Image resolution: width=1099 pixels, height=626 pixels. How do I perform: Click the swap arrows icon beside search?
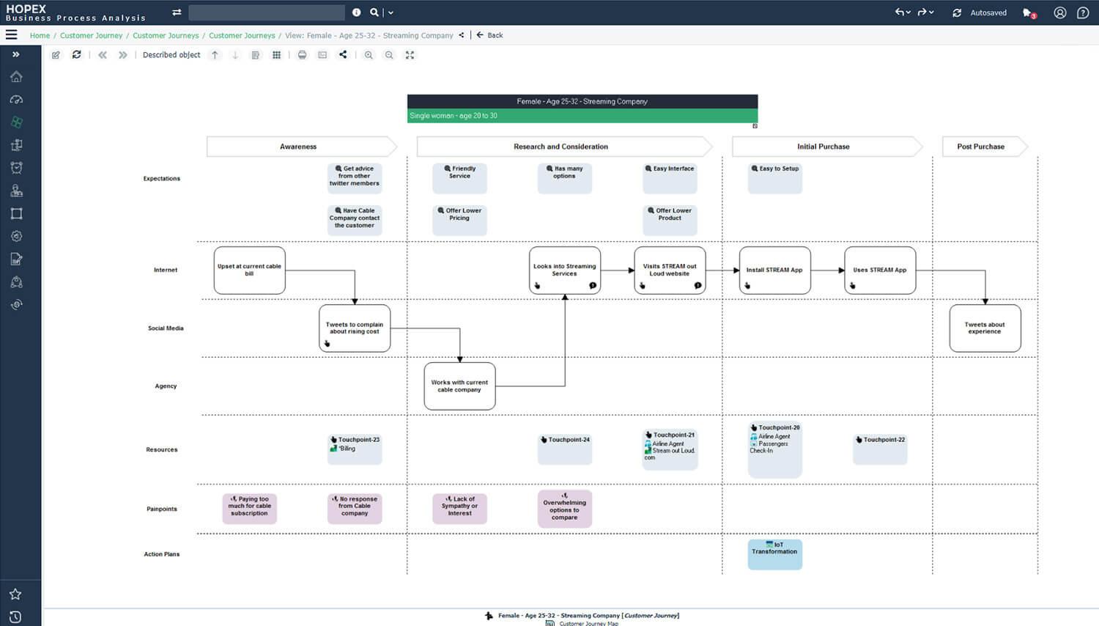tap(177, 12)
